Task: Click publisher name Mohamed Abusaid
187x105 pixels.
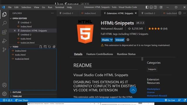Action: (112, 29)
